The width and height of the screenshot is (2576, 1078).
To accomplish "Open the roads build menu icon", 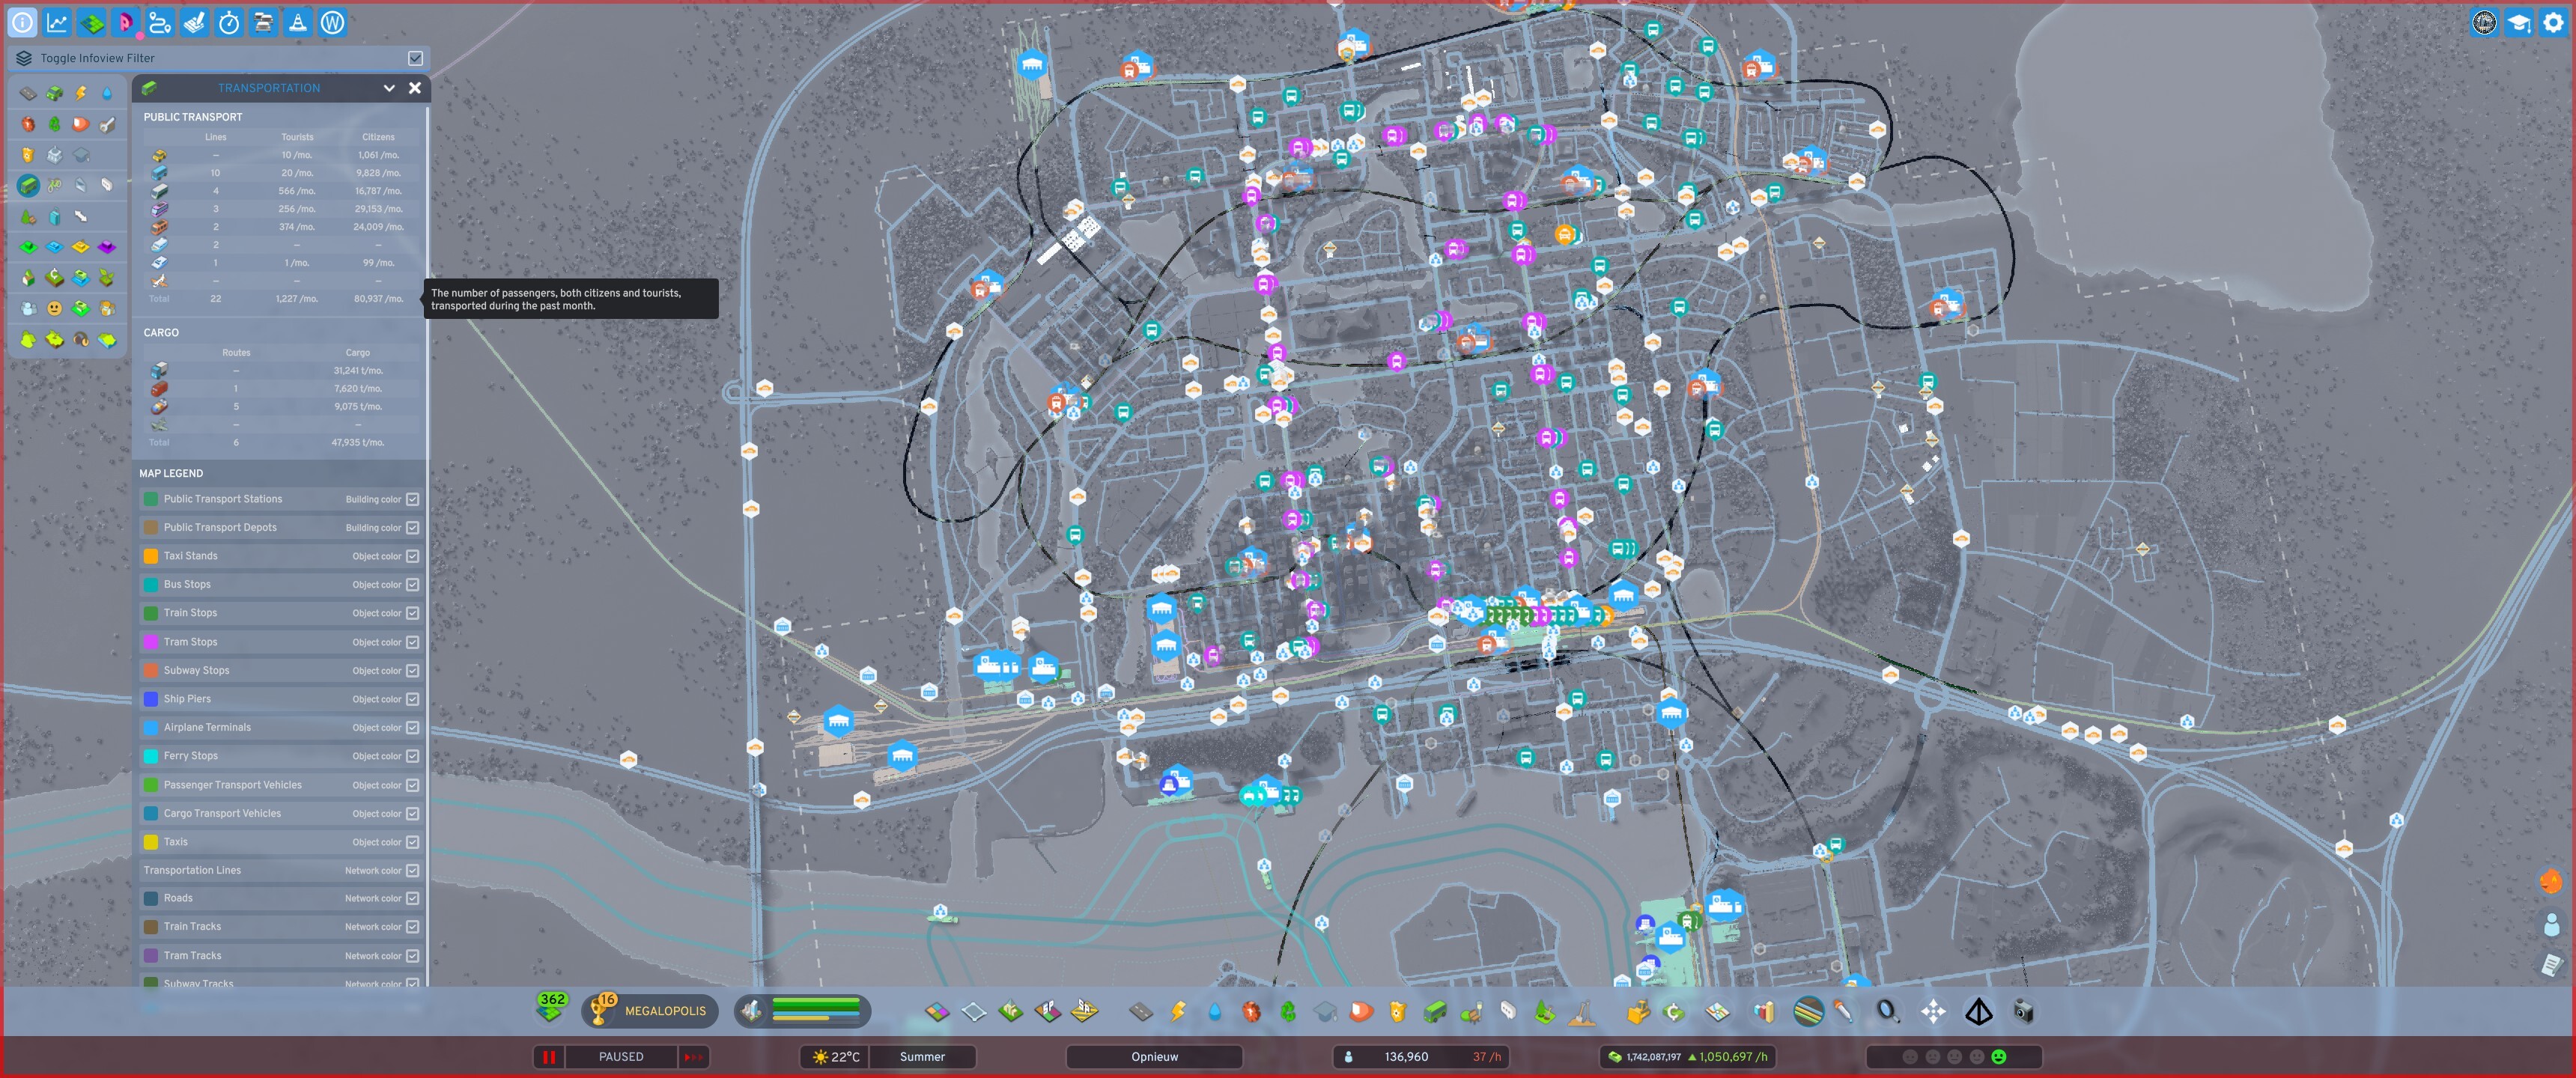I will coord(1141,1012).
